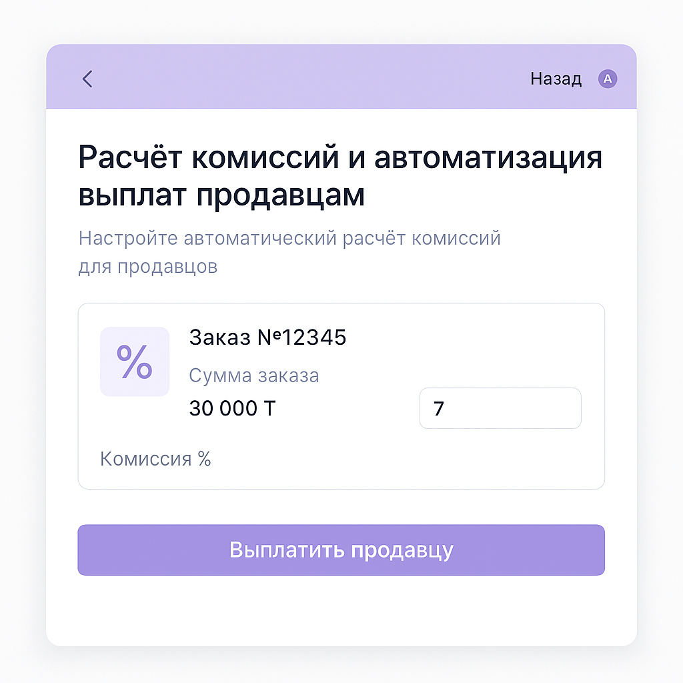This screenshot has height=683, width=683.
Task: Open the user avatar labeled A
Action: (x=607, y=79)
